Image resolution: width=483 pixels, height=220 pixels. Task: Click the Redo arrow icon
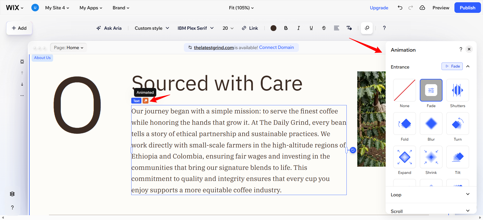coord(411,8)
